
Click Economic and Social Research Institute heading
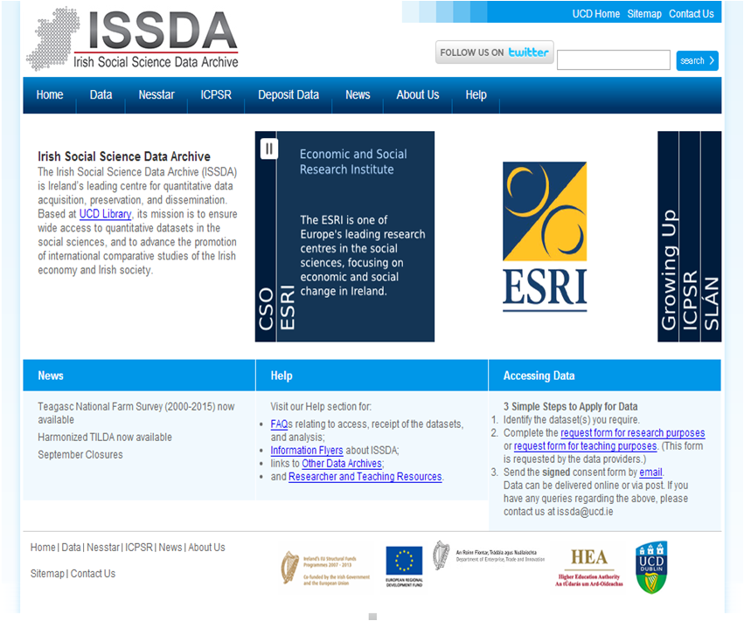coord(353,162)
